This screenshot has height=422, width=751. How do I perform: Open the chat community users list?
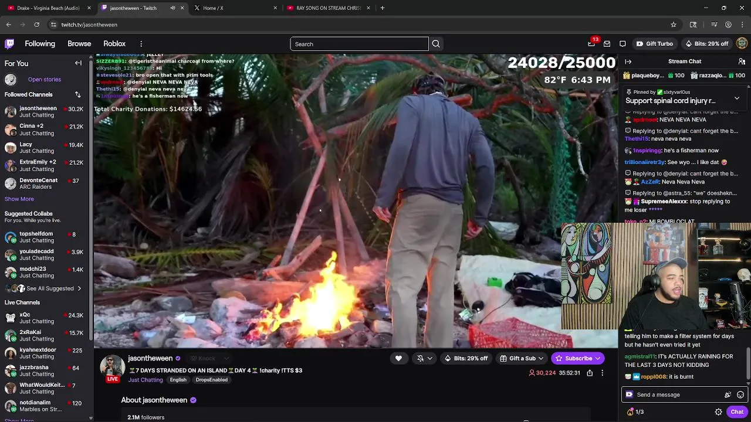(742, 62)
